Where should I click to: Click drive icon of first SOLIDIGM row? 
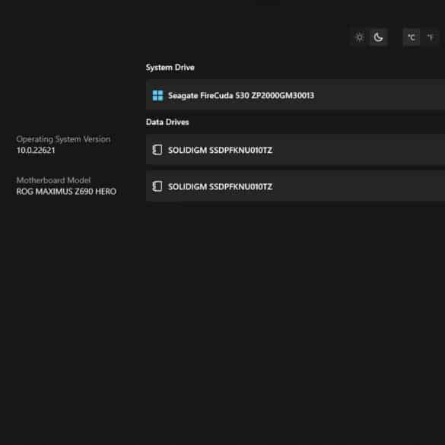coord(157,150)
